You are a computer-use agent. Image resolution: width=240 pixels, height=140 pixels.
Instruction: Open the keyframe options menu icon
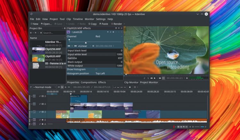coord(93,46)
